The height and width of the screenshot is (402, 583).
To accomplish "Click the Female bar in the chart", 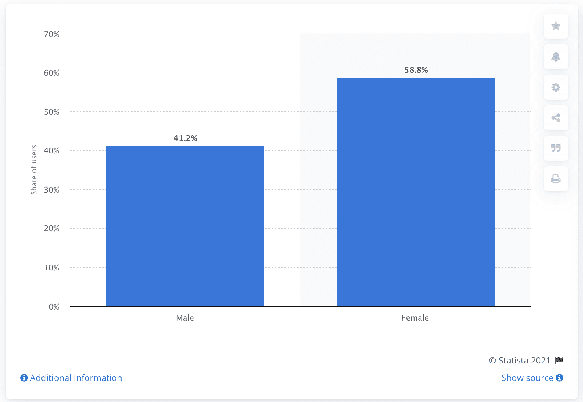I will tap(416, 192).
